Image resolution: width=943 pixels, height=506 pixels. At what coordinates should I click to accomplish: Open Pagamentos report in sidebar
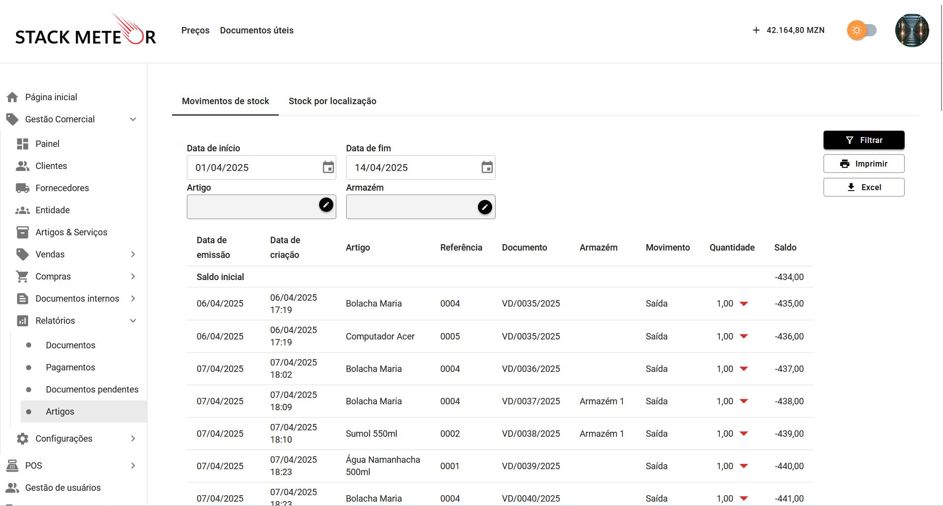[70, 367]
